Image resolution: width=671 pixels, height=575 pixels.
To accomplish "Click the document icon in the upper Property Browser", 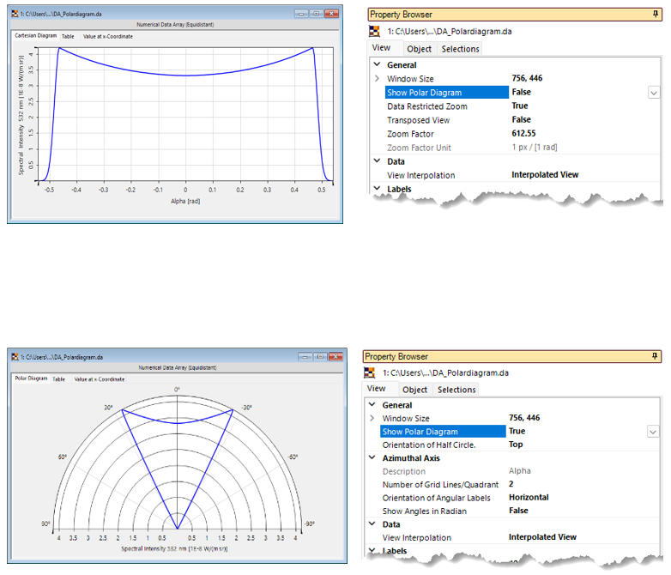I will pos(373,31).
